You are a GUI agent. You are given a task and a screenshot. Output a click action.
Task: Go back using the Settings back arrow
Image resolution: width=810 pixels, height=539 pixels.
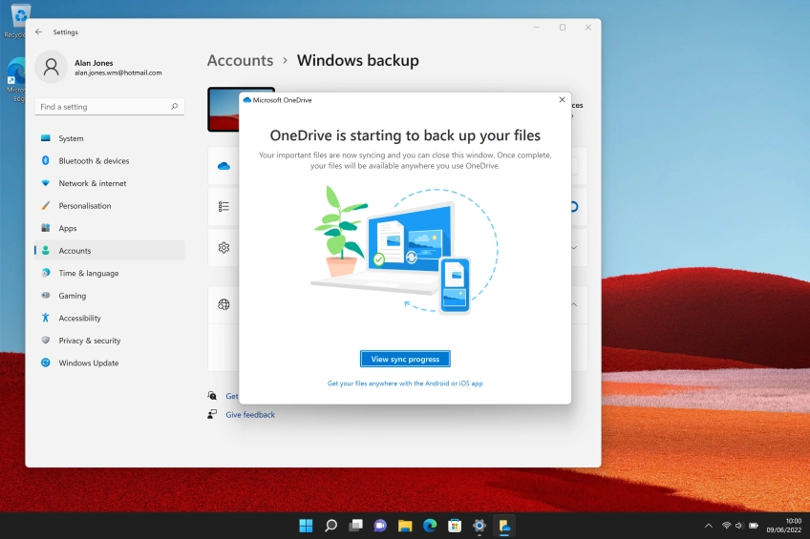point(38,31)
